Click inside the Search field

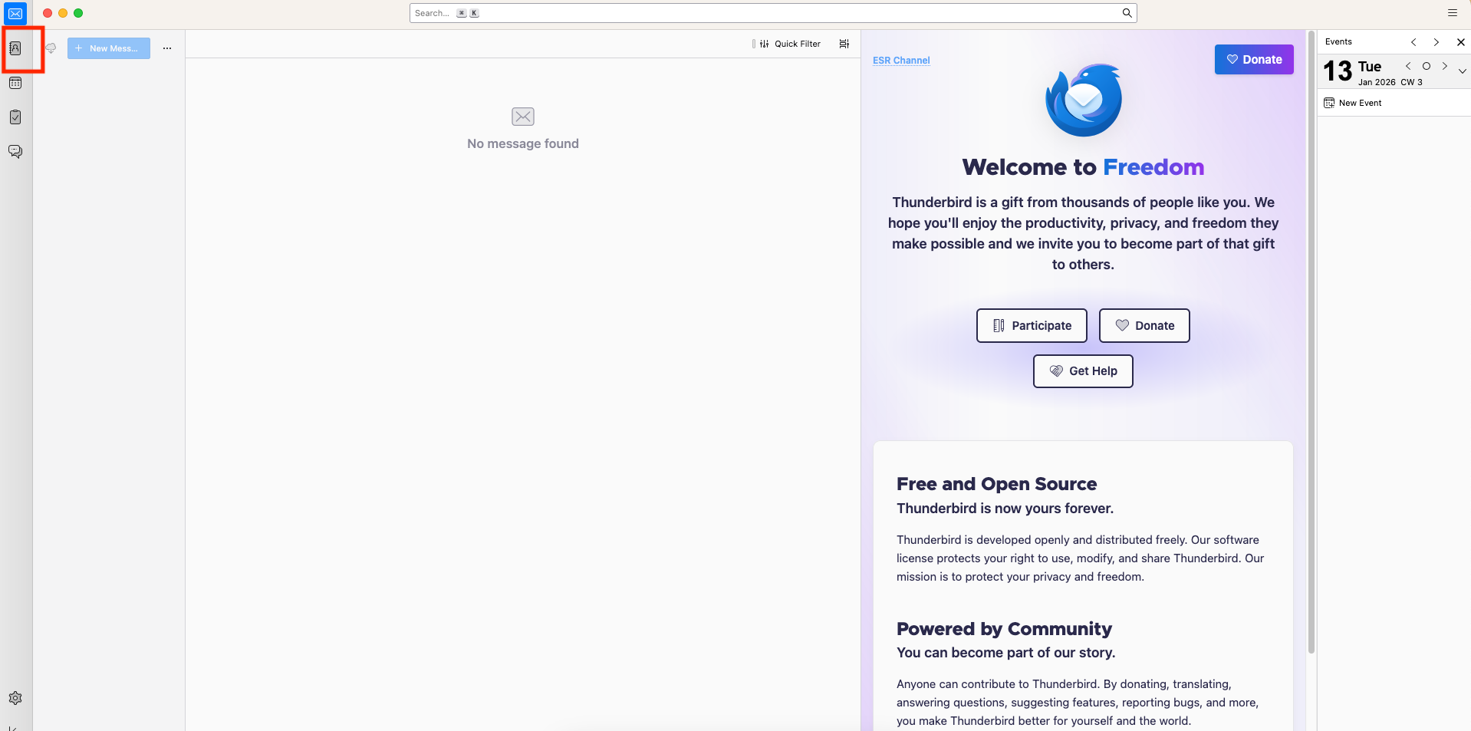pyautogui.click(x=767, y=13)
